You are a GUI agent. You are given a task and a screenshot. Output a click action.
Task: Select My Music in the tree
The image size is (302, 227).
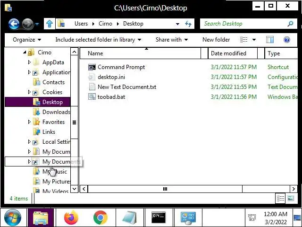coord(55,172)
